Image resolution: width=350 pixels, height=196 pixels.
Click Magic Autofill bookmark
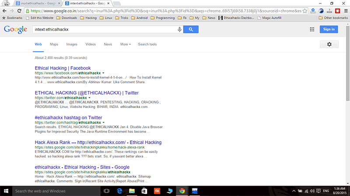point(269,18)
